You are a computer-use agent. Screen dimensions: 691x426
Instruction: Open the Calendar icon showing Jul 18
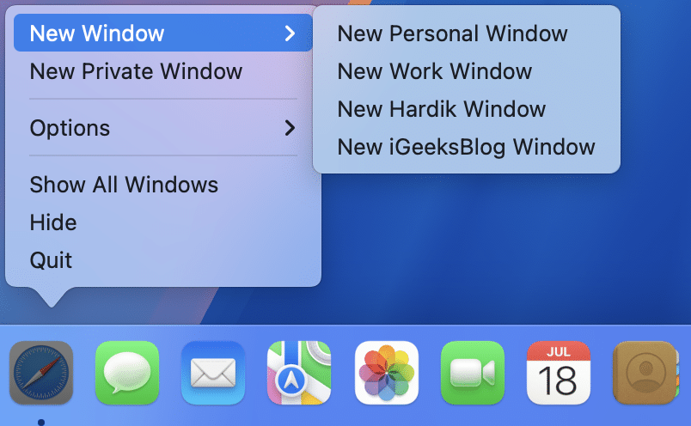[x=559, y=373]
